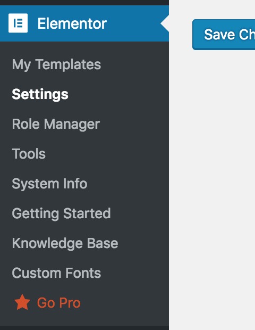Open Custom Fonts submenu item
255x330 pixels.
[x=56, y=273]
